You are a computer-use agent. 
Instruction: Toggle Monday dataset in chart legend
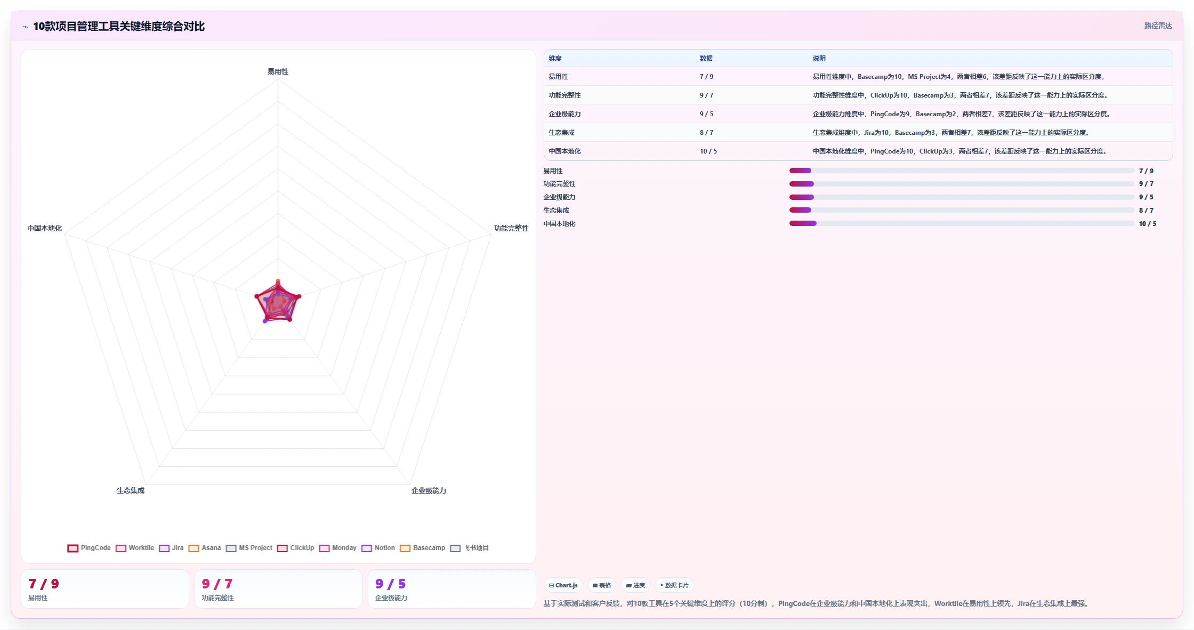click(337, 548)
